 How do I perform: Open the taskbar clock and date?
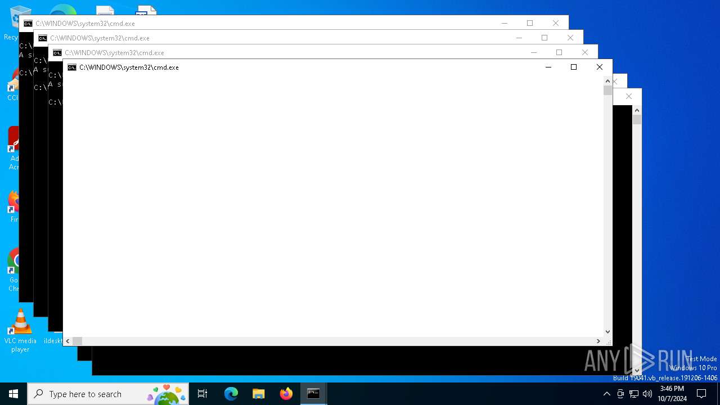[672, 394]
